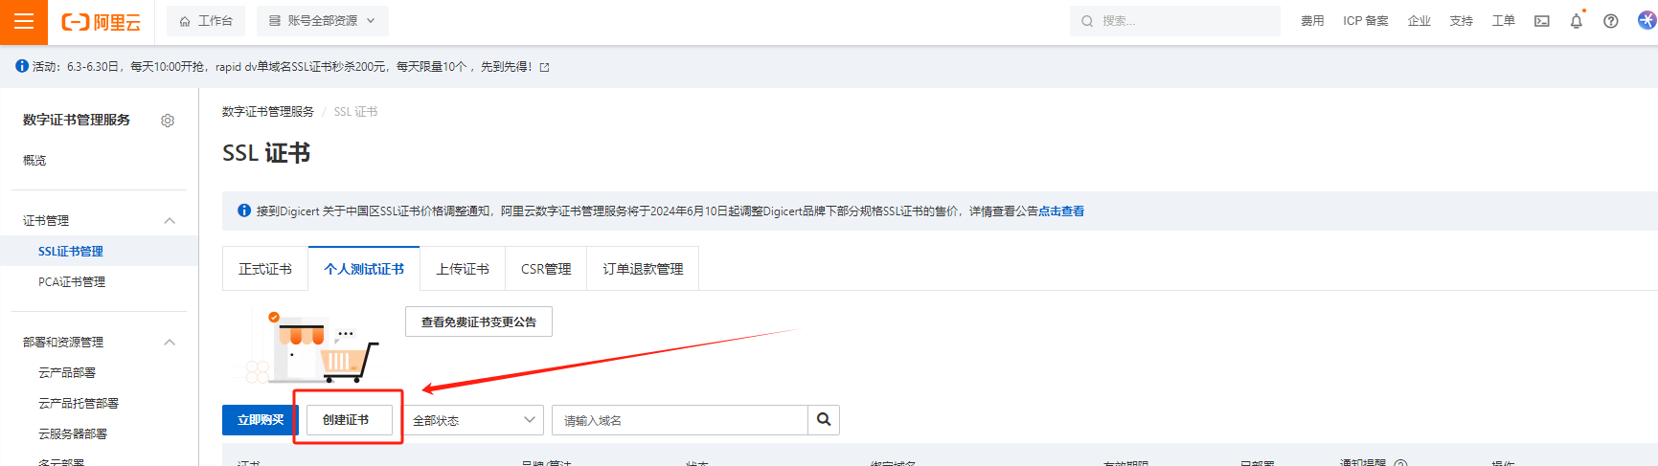This screenshot has width=1658, height=466.
Task: Open the hamburger main menu
Action: 24,22
